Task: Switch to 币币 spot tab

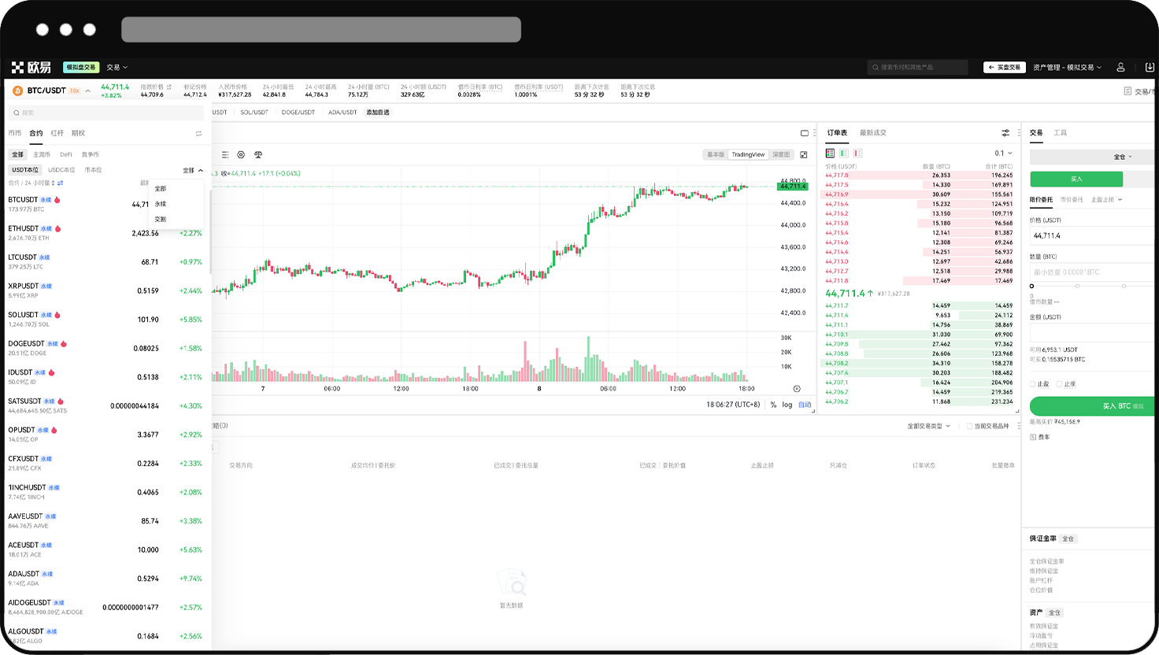Action: coord(15,133)
